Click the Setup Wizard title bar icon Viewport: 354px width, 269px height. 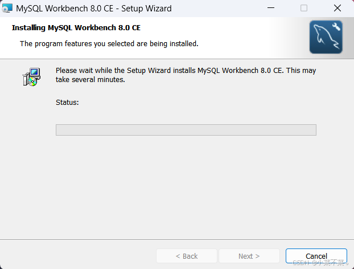click(x=7, y=9)
